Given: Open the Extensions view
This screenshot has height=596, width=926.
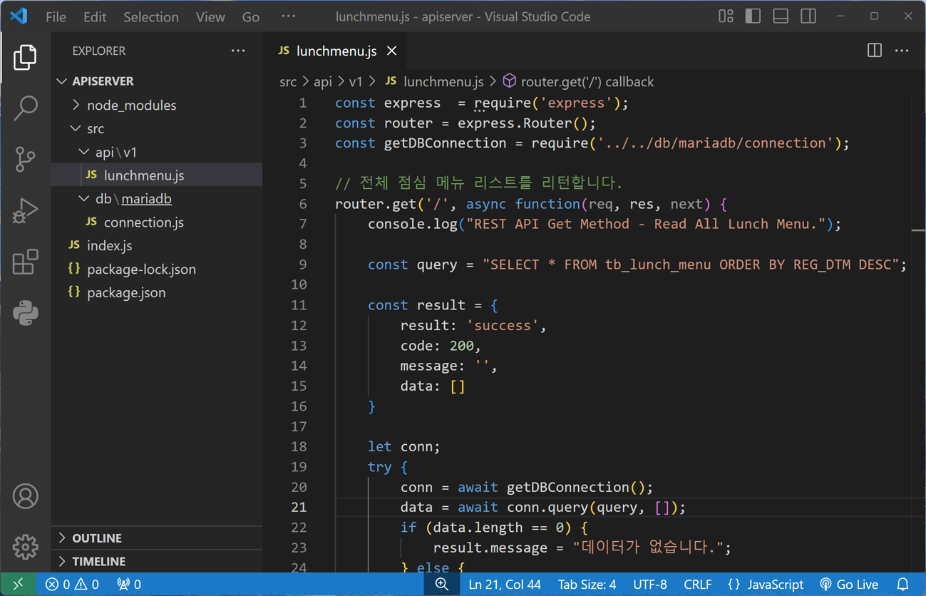Looking at the screenshot, I should click(x=25, y=262).
